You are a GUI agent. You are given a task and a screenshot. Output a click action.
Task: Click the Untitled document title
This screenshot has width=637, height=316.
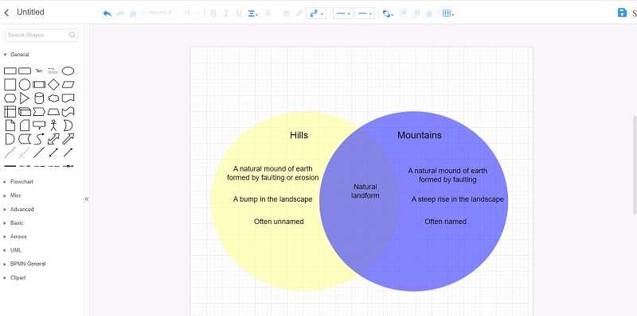(x=30, y=12)
